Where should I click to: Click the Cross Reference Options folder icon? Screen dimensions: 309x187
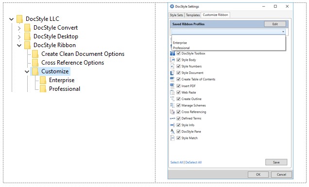35,63
